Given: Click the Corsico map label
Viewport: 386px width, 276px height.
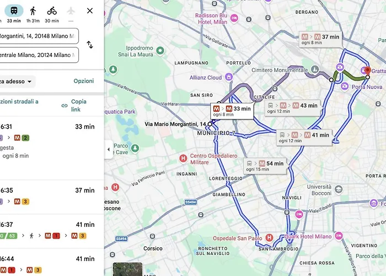Looking at the screenshot, I should tap(153, 248).
